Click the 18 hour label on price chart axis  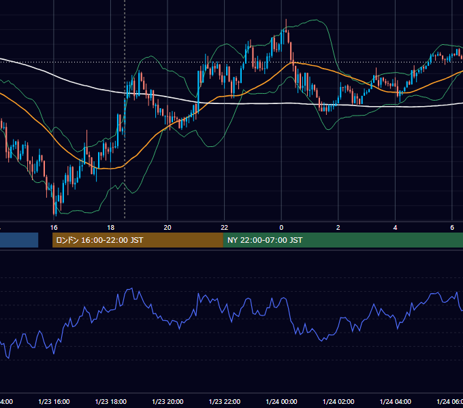[110, 228]
